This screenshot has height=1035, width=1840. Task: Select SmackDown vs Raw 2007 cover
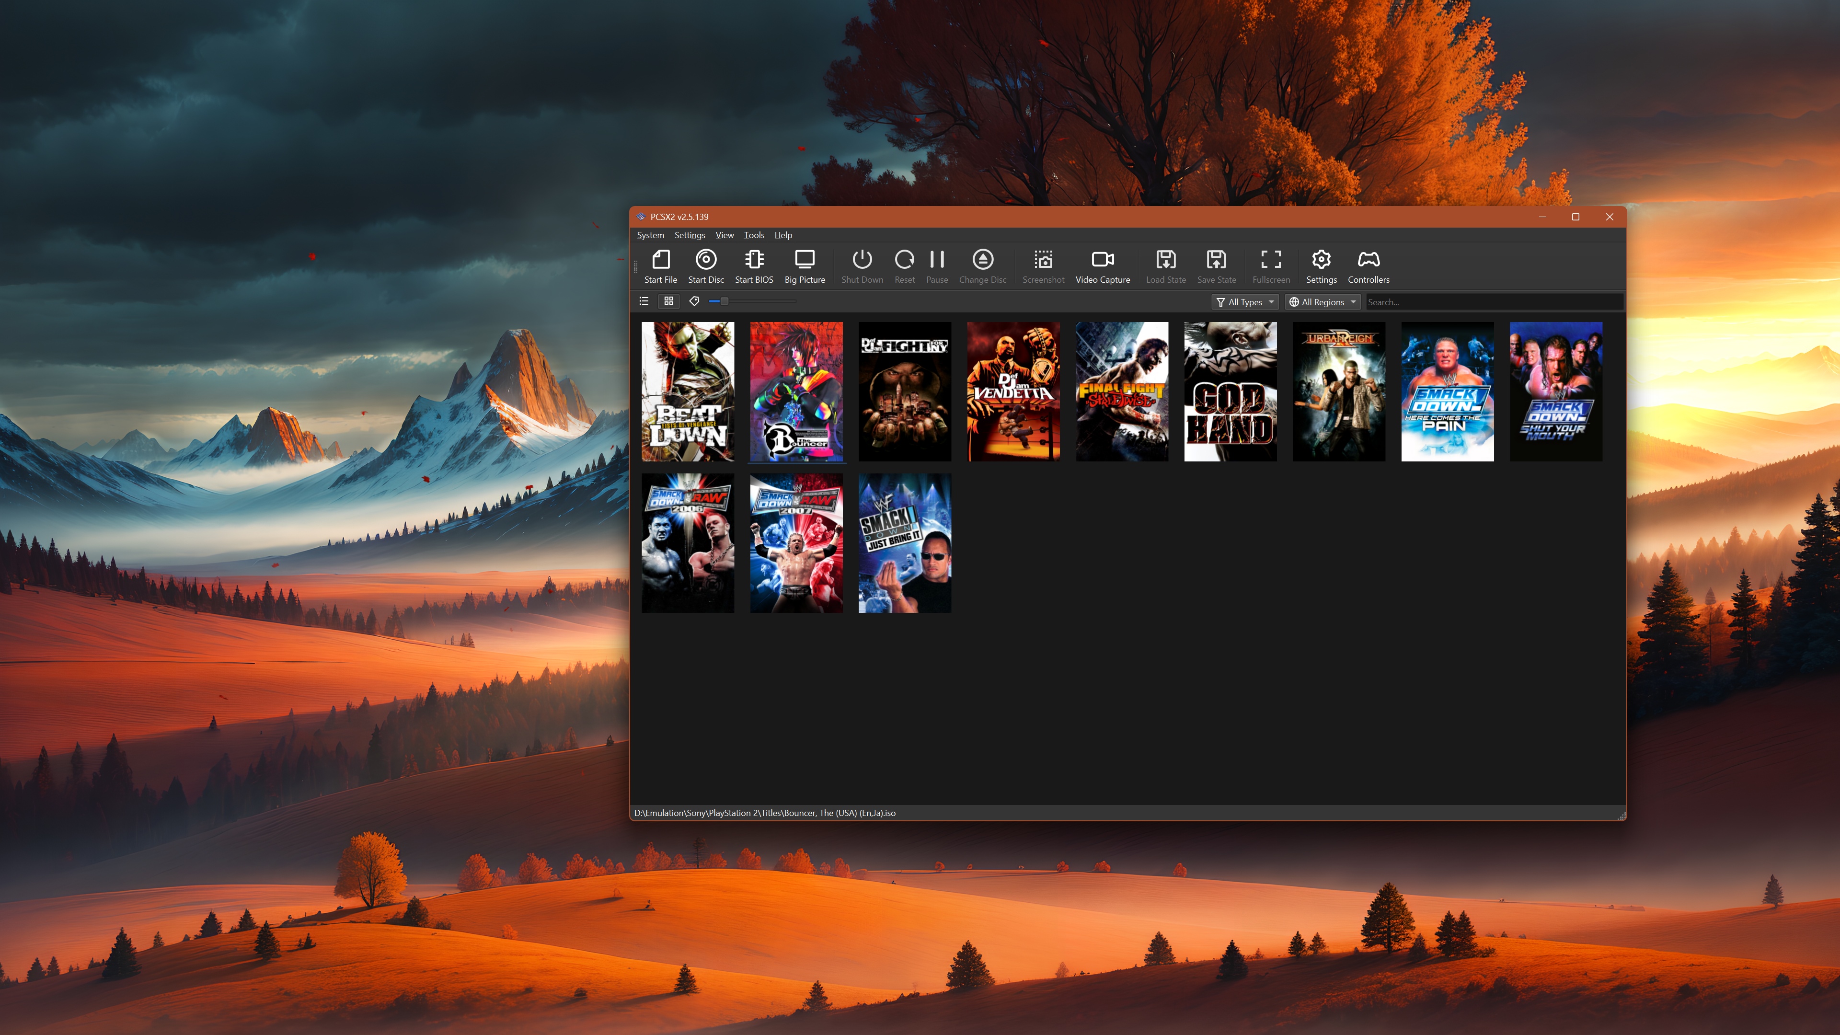[796, 543]
